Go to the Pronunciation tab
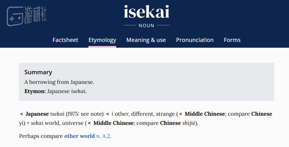 [195, 40]
